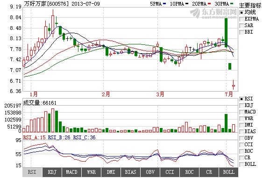Image resolution: width=263 pixels, height=178 pixels.
Task: Select the BOLL tab at the bottom
Action: point(228,172)
